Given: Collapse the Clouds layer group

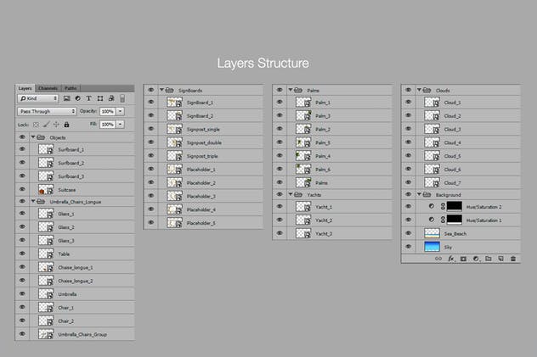Looking at the screenshot, I should click(x=419, y=89).
